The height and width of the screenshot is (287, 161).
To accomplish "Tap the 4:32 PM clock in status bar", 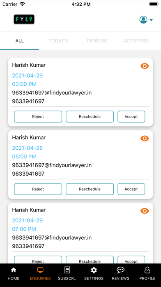I will (x=81, y=5).
